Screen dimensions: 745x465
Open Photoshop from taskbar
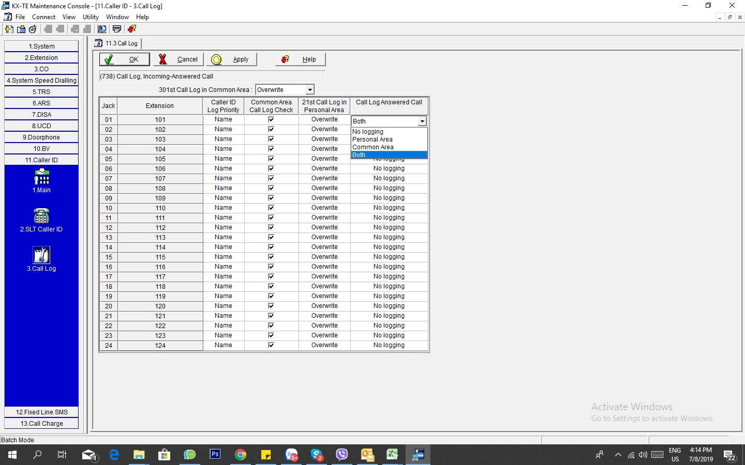coord(215,455)
